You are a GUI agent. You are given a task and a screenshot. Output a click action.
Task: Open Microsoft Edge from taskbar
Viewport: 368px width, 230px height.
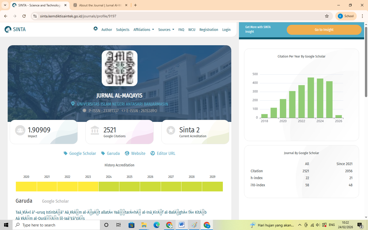click(x=156, y=225)
